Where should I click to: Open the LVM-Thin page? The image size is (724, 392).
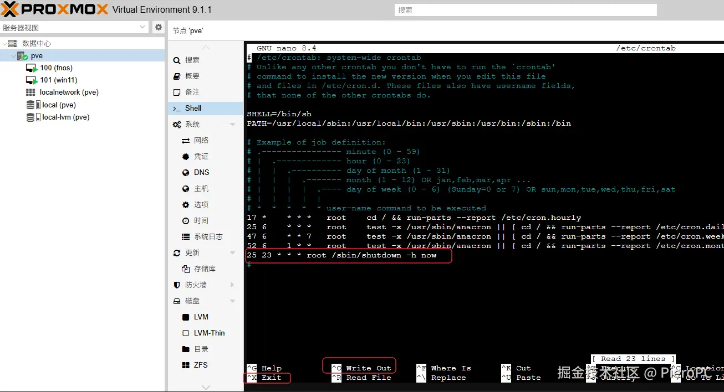[210, 333]
